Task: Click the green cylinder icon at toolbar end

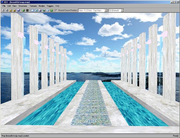Action: [x=52, y=10]
